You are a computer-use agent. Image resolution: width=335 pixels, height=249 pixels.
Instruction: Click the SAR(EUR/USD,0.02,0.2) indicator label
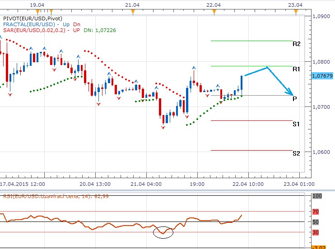pyautogui.click(x=34, y=30)
